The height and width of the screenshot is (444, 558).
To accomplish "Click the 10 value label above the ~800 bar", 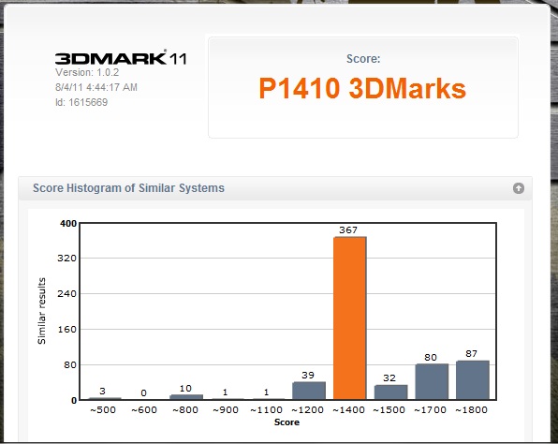I will [x=185, y=388].
